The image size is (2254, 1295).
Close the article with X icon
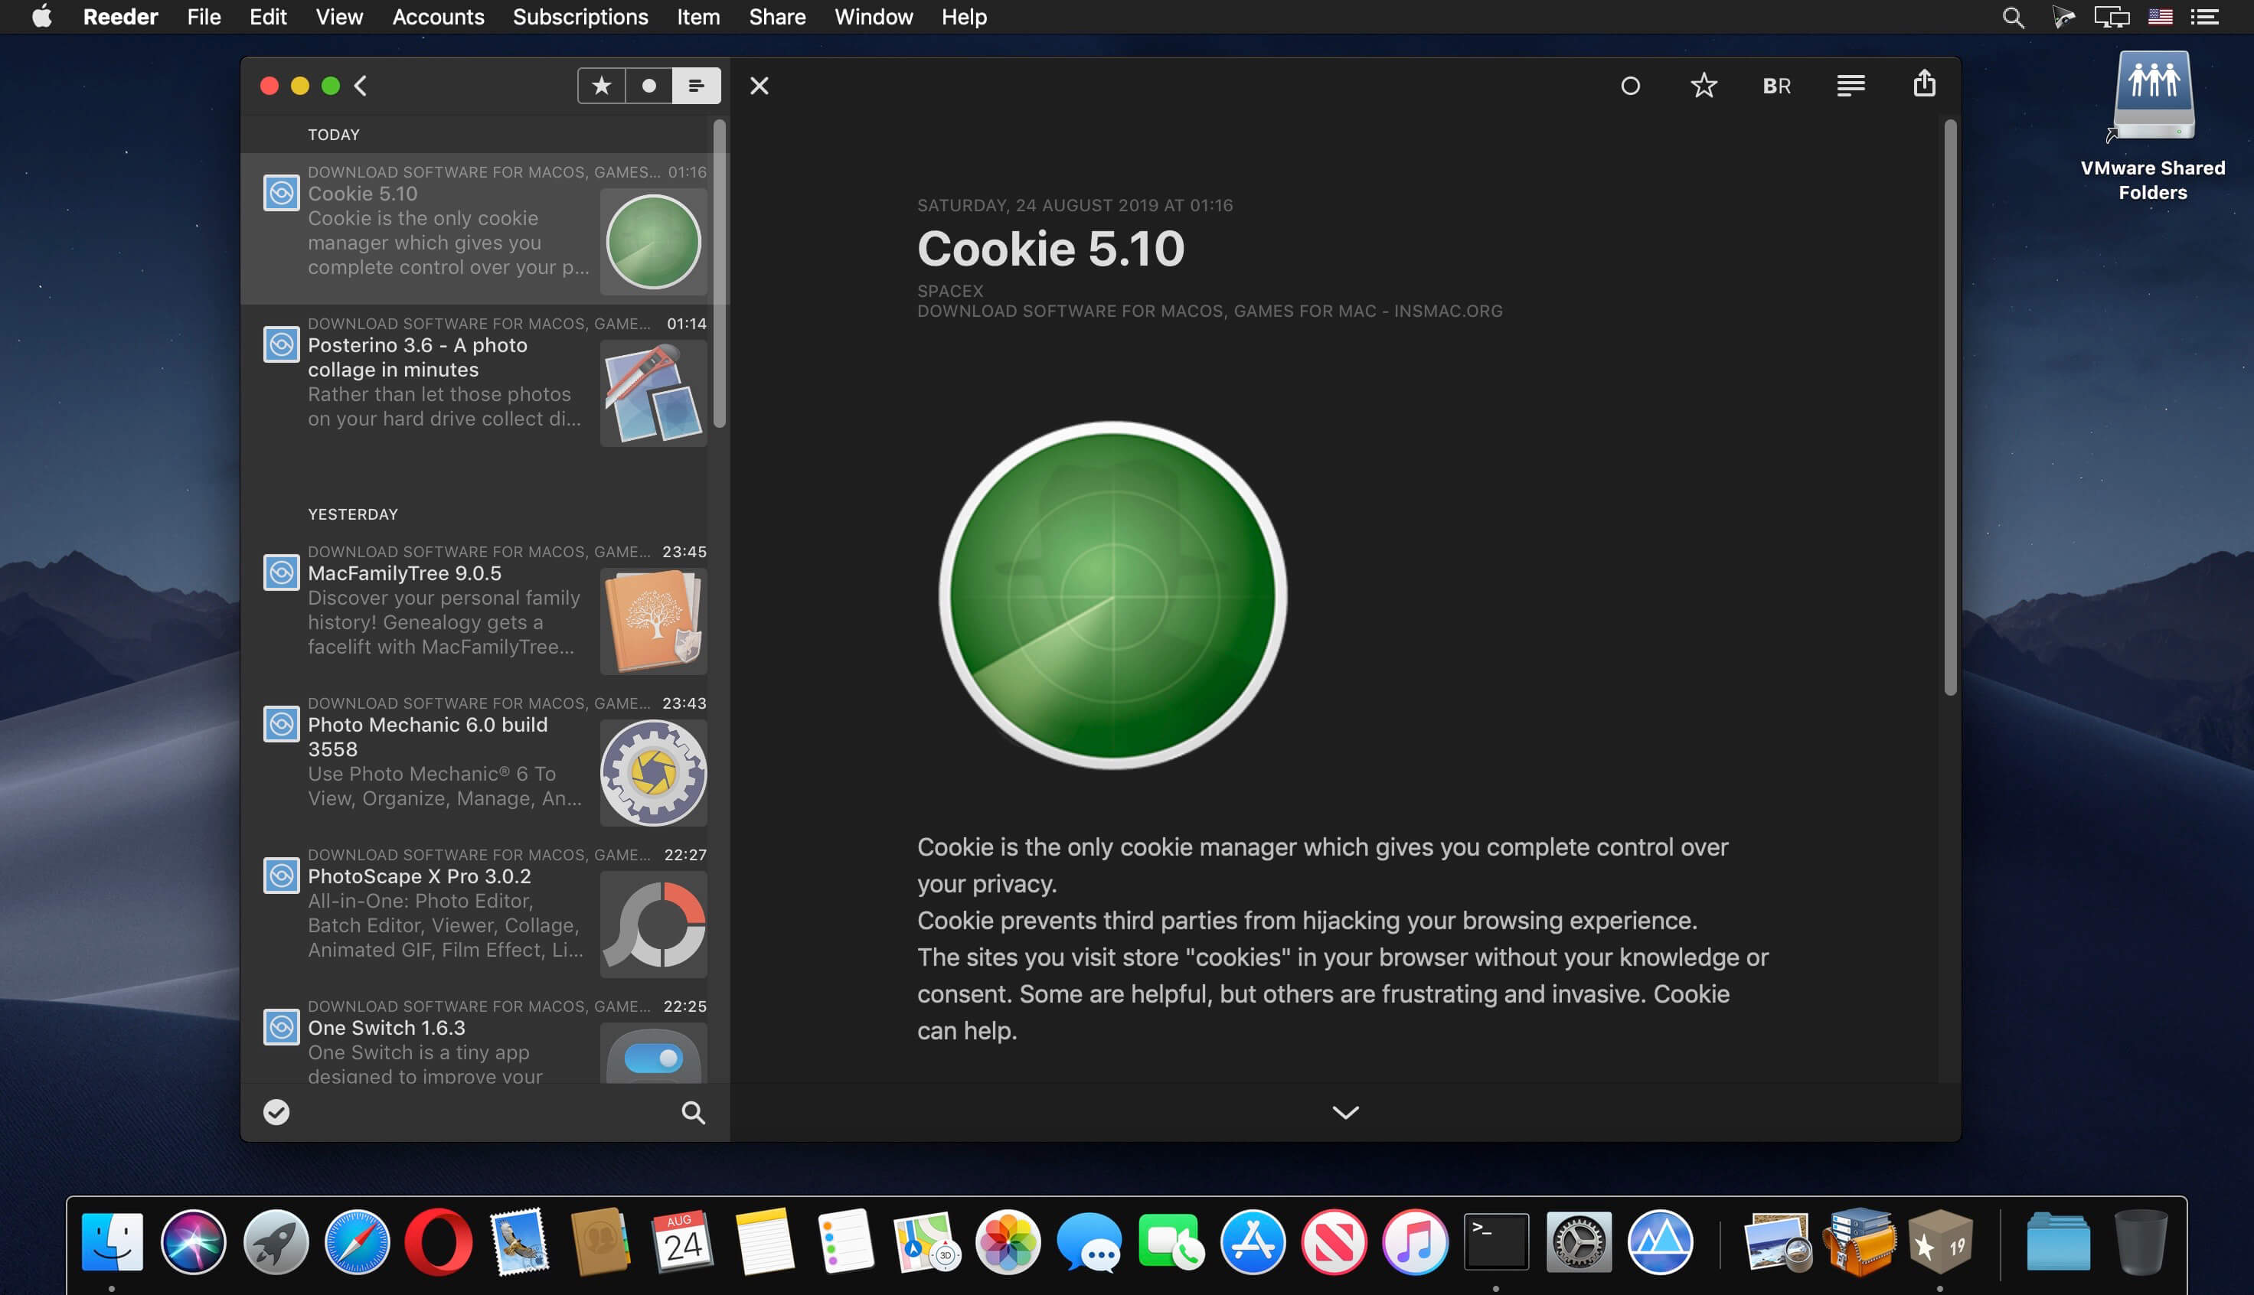click(x=759, y=86)
